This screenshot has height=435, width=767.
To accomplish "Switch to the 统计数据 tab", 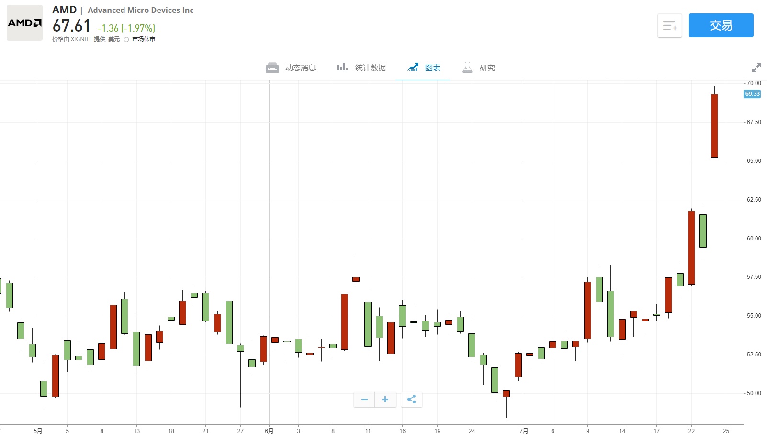I will [x=370, y=68].
